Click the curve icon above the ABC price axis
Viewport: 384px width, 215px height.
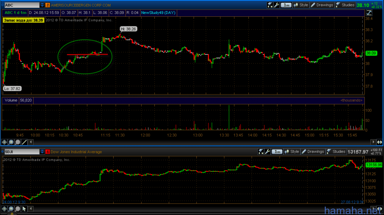[368, 13]
